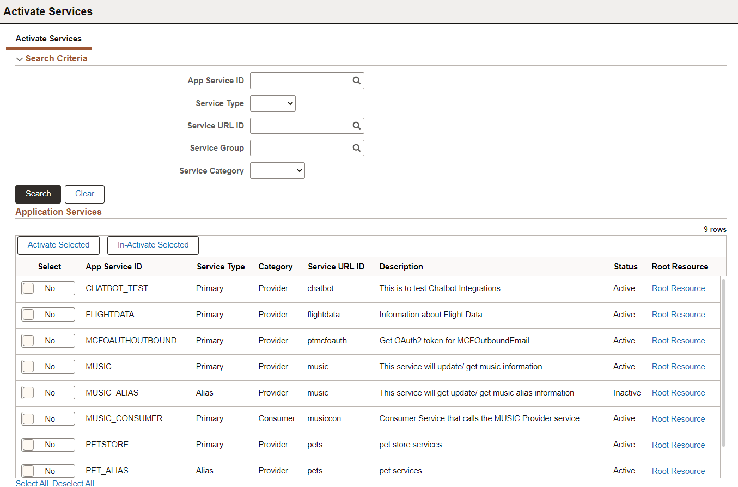Open the Service Category dropdown
The width and height of the screenshot is (738, 487).
277,170
